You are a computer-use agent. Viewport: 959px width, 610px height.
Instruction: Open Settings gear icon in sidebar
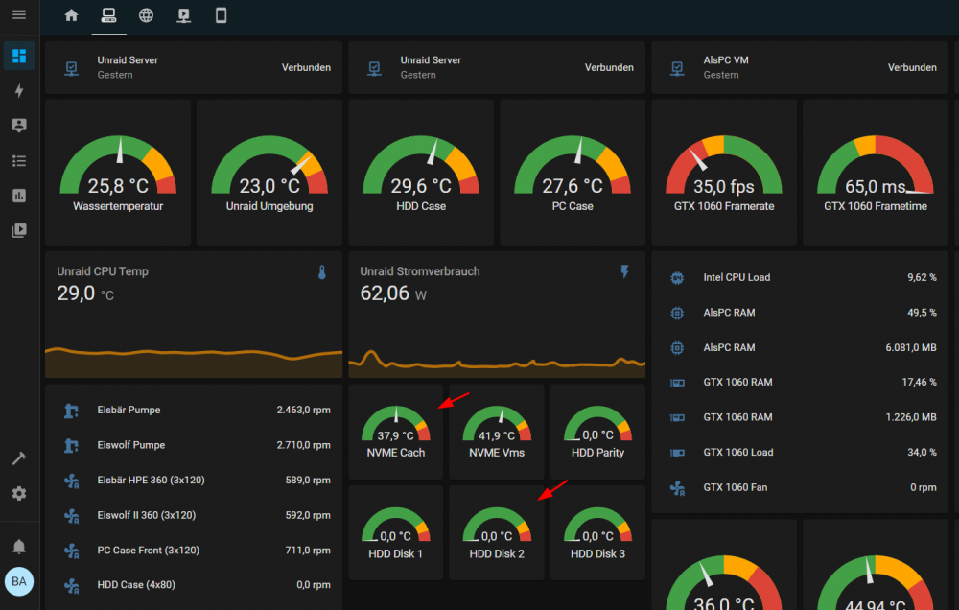tap(19, 493)
